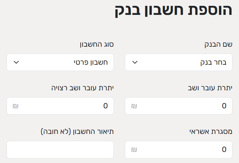
Task: Focus the 'מסגרת אשראי' credit line input
Action: click(x=183, y=150)
